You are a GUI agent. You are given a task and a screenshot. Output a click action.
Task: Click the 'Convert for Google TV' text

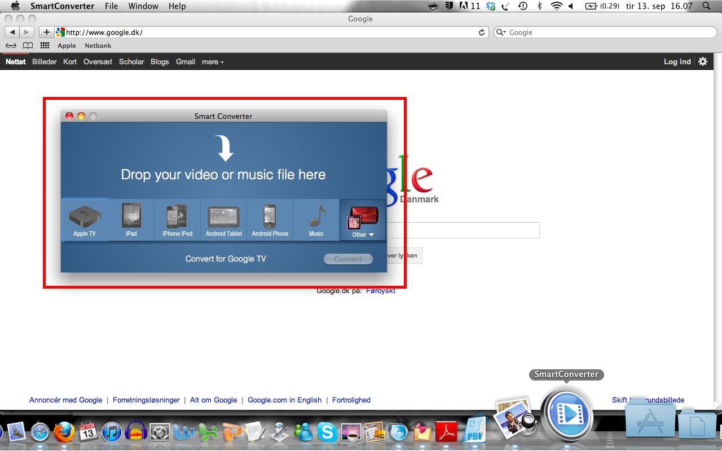(x=226, y=259)
